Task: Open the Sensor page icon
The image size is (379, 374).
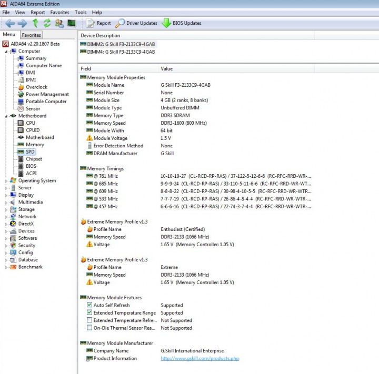Action: click(x=21, y=108)
